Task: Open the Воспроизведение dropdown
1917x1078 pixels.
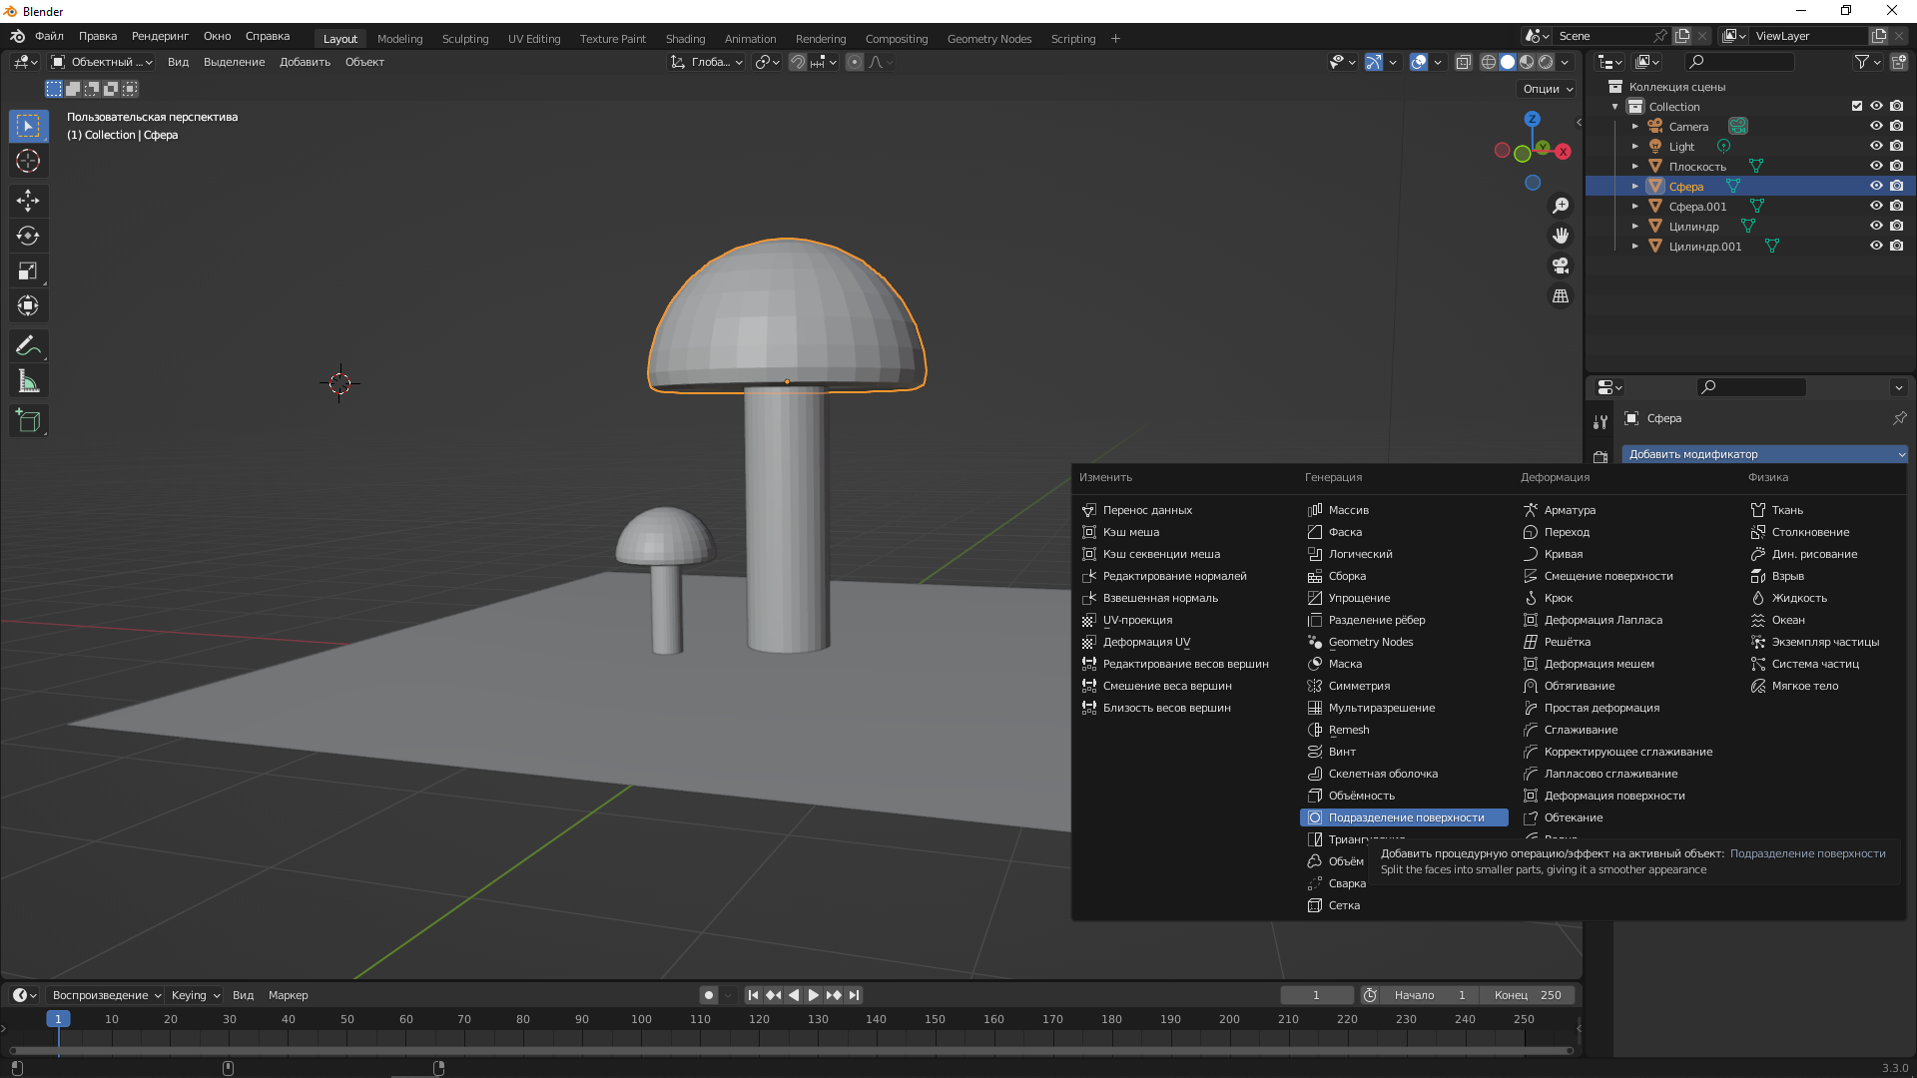Action: [x=105, y=995]
